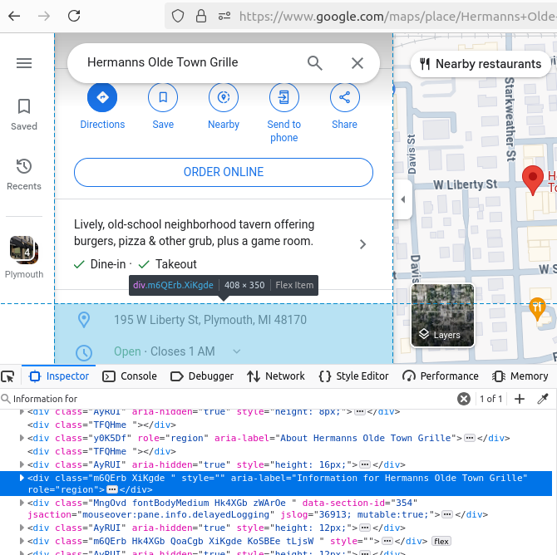Screen dimensions: 557x555
Task: Click the ORDER ONLINE button
Action: pyautogui.click(x=224, y=172)
